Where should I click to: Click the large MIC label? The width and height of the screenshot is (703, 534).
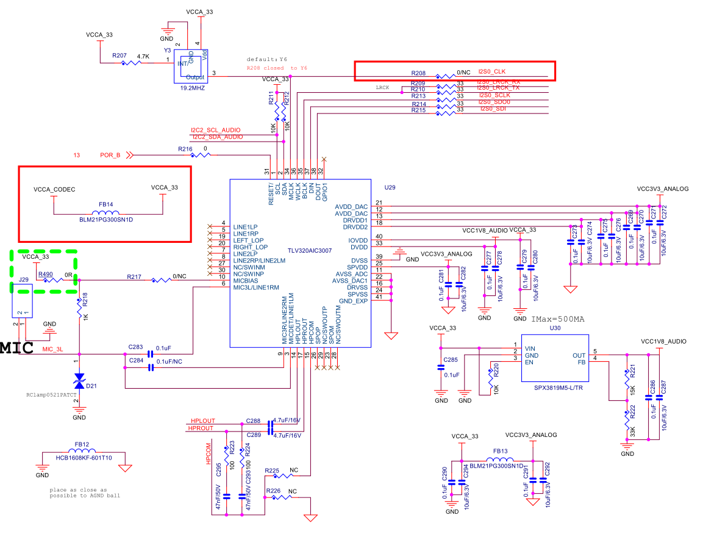[x=16, y=348]
